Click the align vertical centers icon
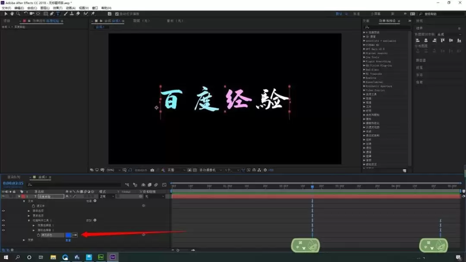 (x=451, y=41)
